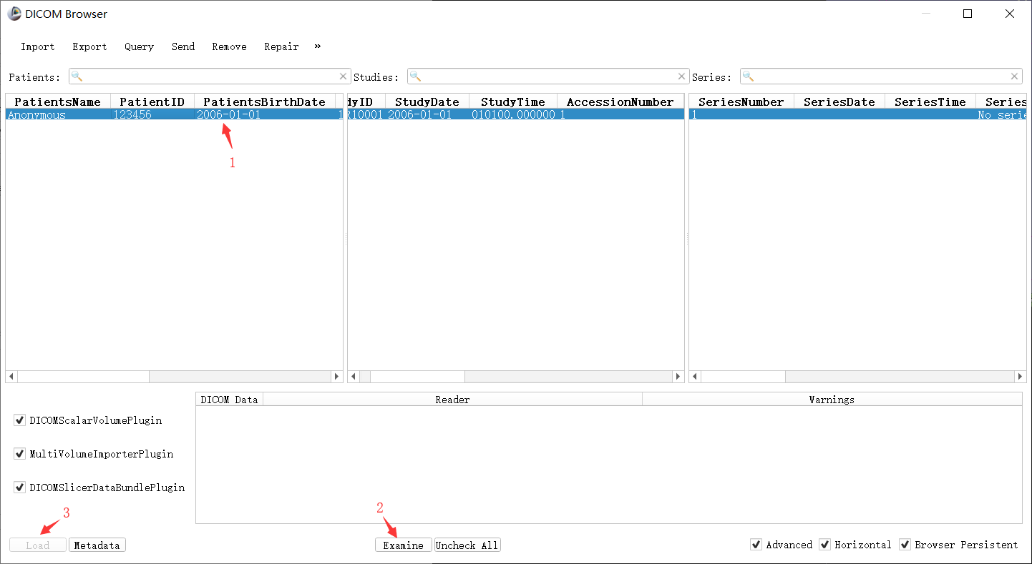Click the Send toolbar item

(x=183, y=46)
